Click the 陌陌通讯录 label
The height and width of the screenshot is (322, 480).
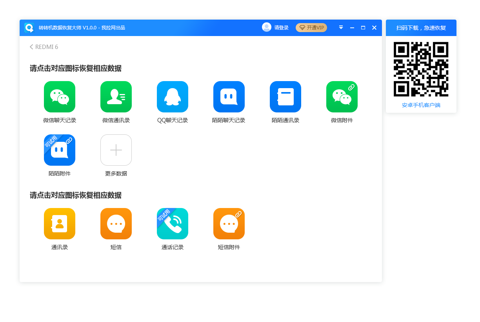pos(285,120)
